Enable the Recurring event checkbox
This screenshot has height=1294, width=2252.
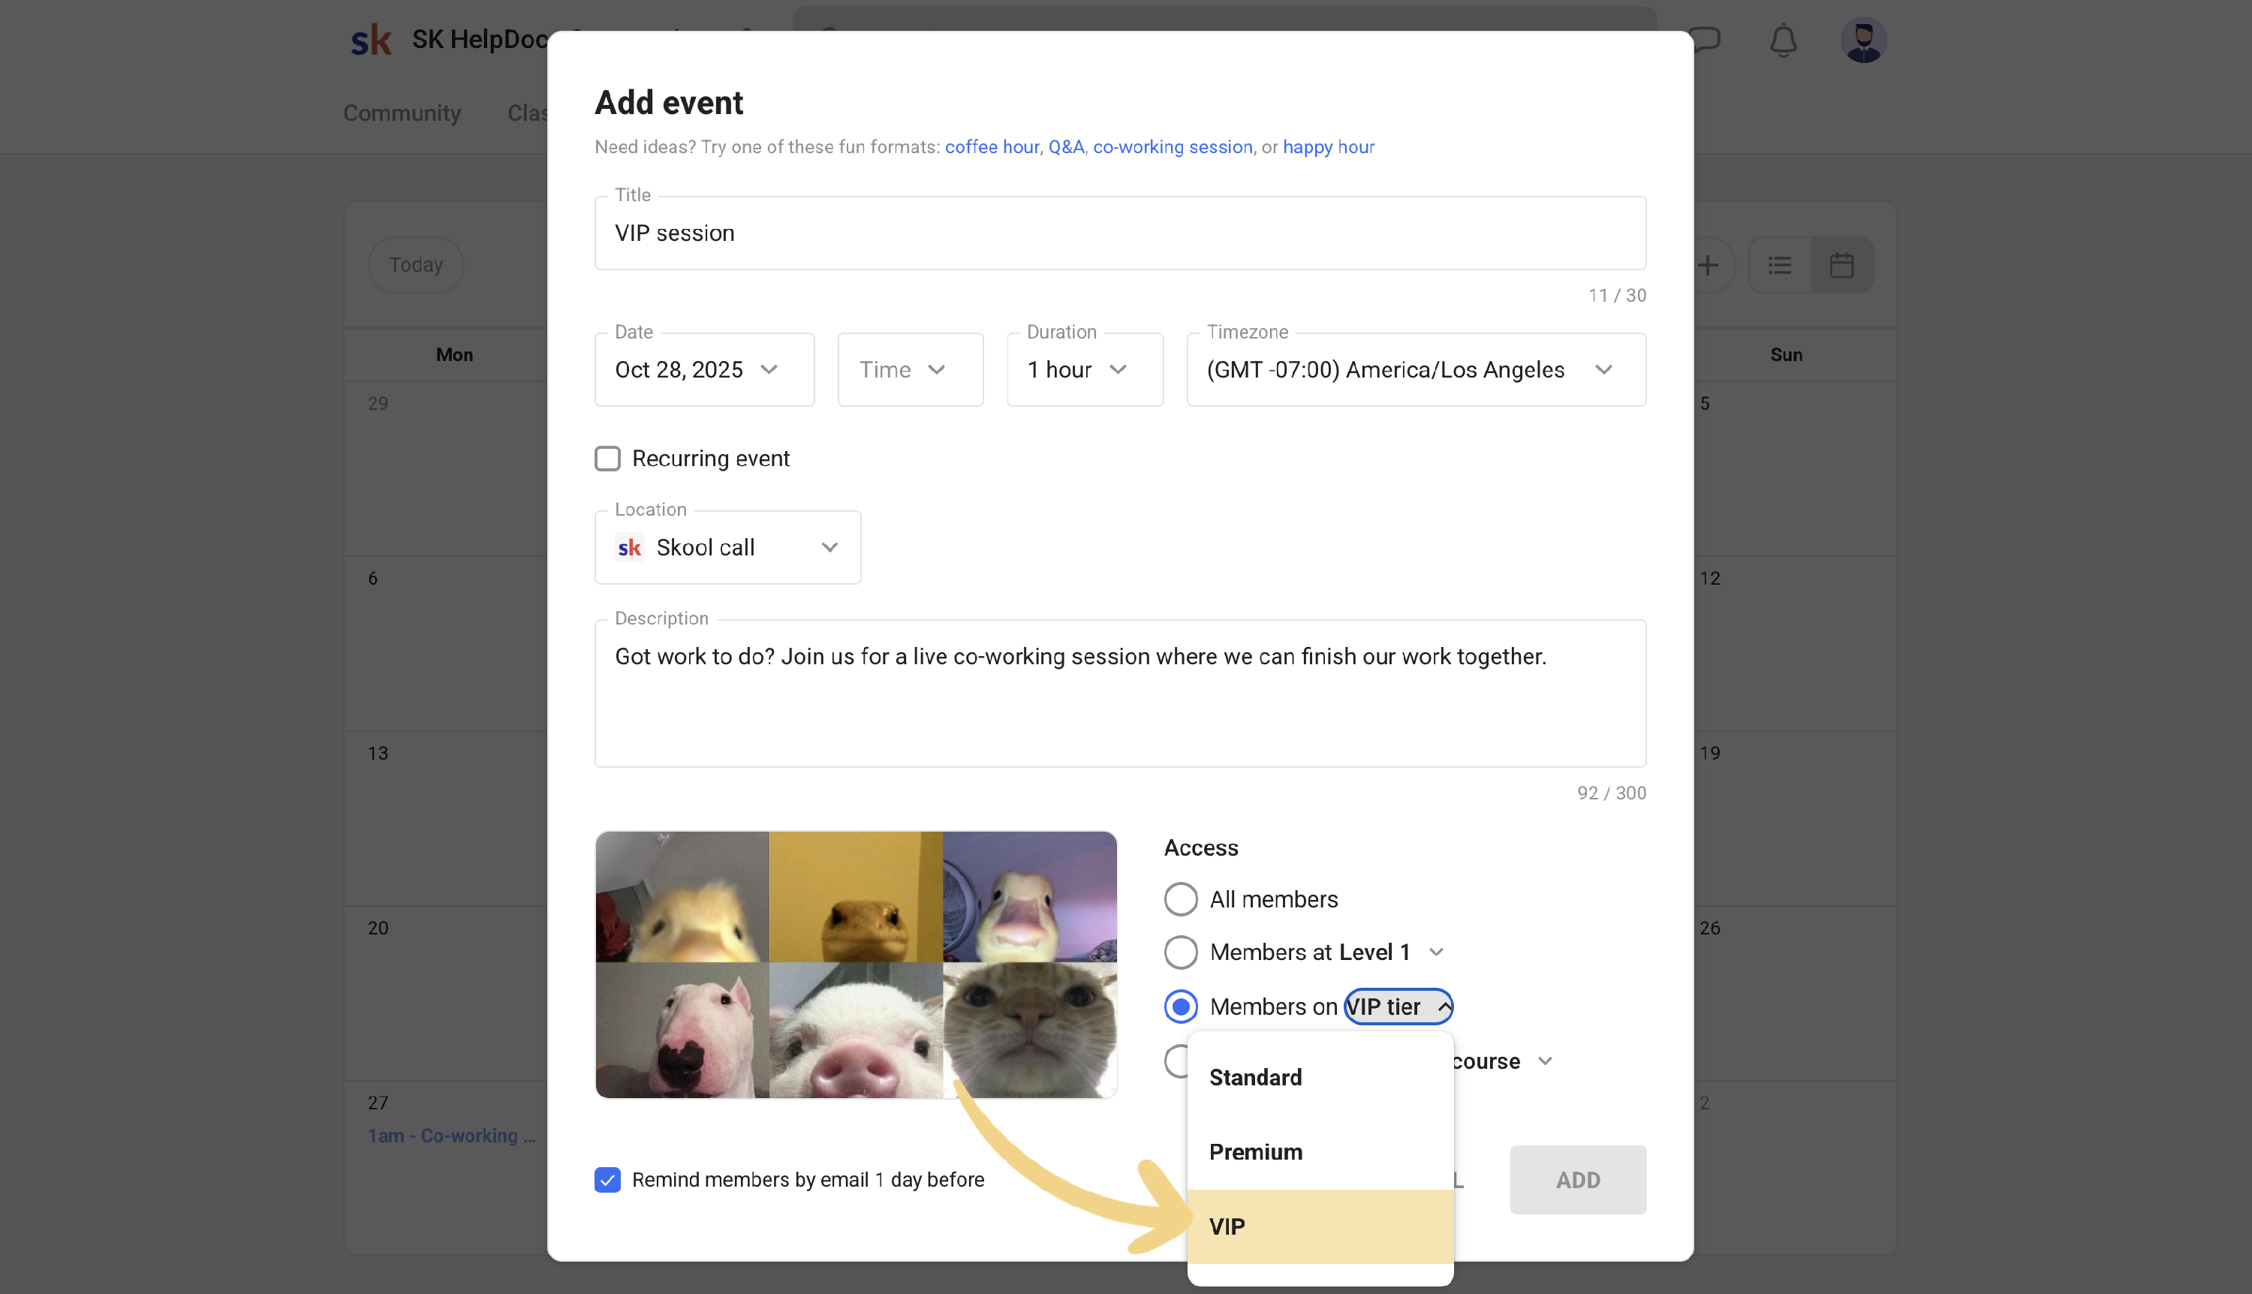pyautogui.click(x=608, y=459)
